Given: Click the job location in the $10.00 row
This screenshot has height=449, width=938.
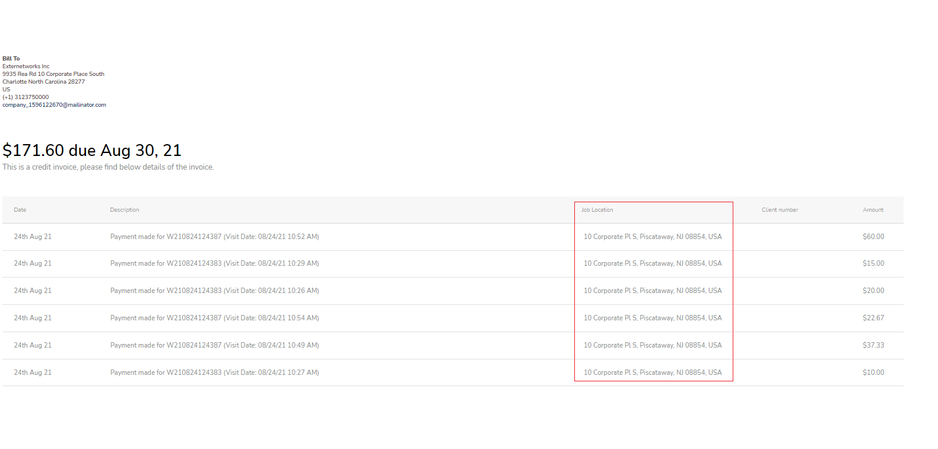Looking at the screenshot, I should point(653,372).
